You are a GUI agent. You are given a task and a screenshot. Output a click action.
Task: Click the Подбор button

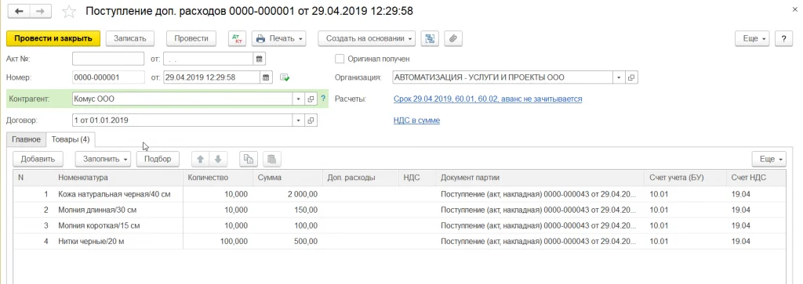tap(158, 159)
